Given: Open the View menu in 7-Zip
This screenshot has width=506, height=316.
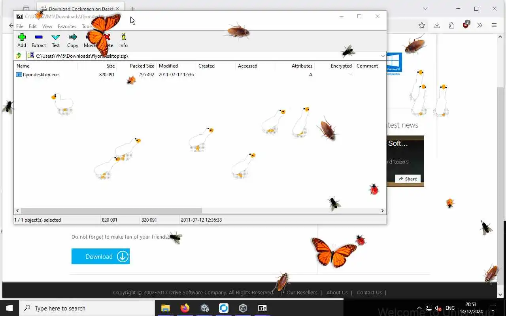Looking at the screenshot, I should pos(47,26).
